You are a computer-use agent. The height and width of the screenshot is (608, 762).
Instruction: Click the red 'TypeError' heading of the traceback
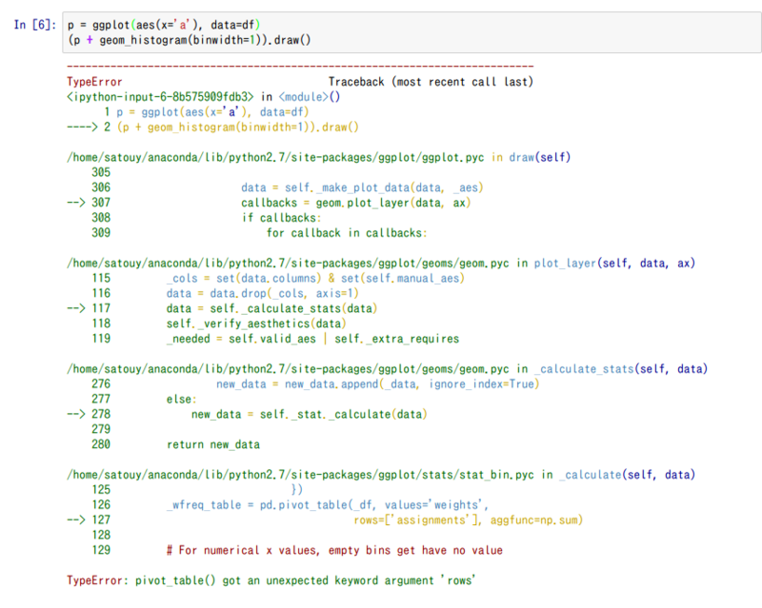tap(94, 82)
